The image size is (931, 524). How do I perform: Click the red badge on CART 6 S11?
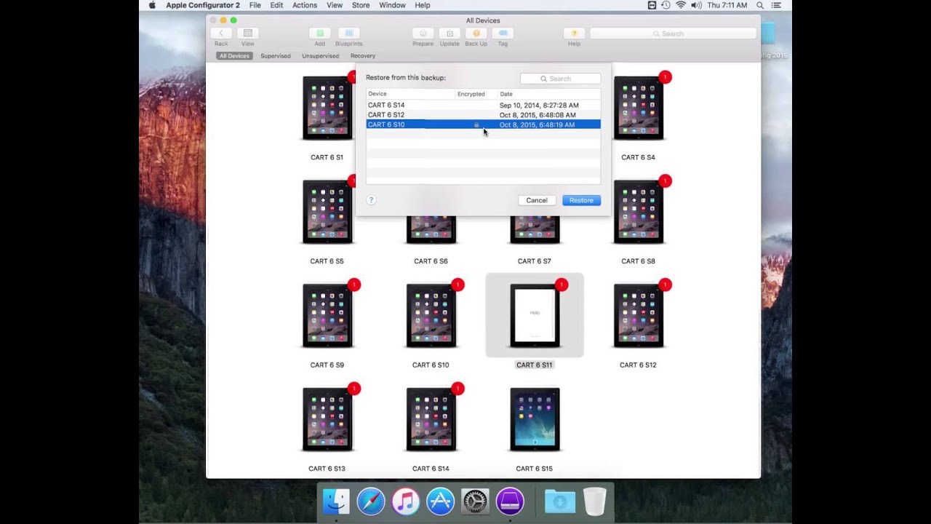[562, 285]
